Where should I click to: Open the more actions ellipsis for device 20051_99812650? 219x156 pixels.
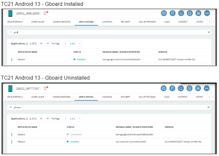click(x=207, y=13)
